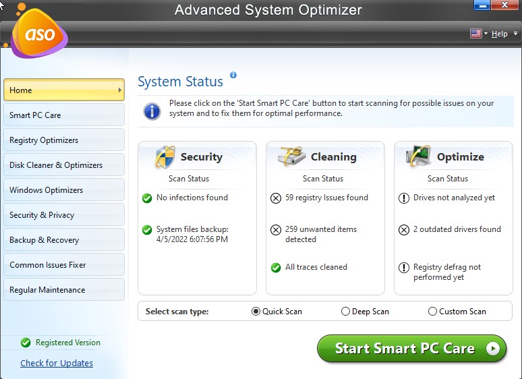This screenshot has height=379, width=522.
Task: Click the System Status heading
Action: pyautogui.click(x=181, y=82)
